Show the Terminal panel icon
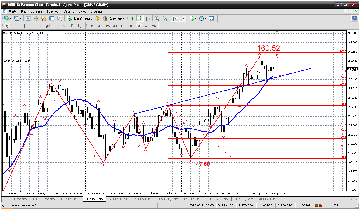Viewport: 360px width, 209px height. click(52, 18)
